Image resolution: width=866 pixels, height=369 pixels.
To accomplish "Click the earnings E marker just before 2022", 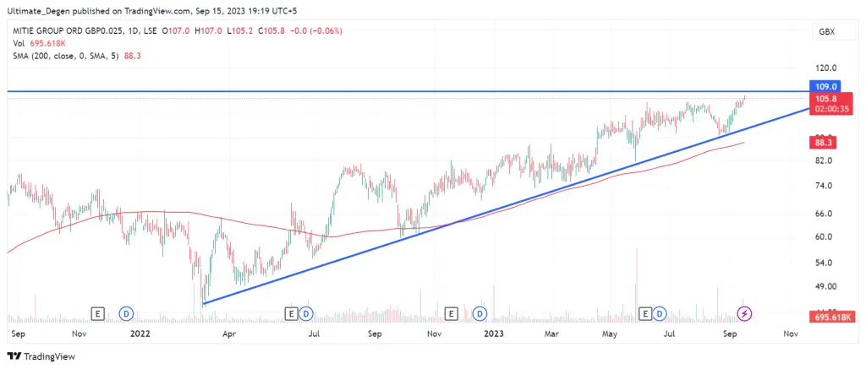I will pyautogui.click(x=98, y=314).
